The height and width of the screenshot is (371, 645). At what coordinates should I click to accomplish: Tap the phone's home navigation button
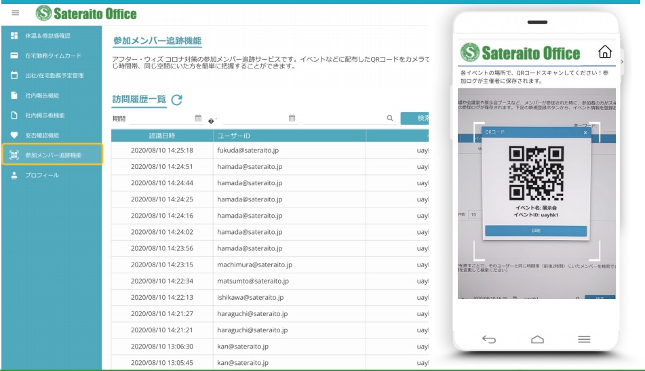pos(537,339)
